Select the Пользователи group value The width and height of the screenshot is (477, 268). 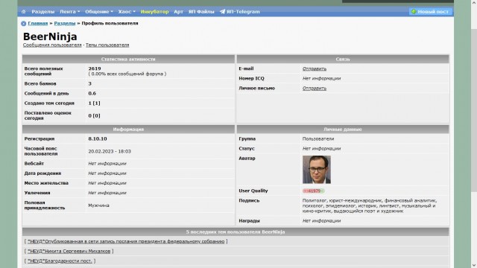[318, 138]
